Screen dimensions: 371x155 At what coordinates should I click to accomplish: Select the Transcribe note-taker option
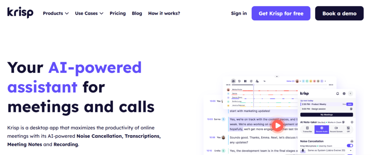307,129
